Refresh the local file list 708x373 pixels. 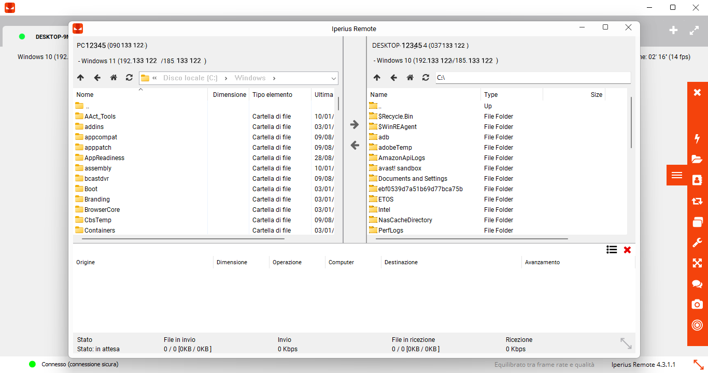tap(129, 78)
